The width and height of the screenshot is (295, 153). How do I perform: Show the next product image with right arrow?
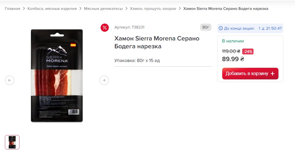[x=104, y=80]
